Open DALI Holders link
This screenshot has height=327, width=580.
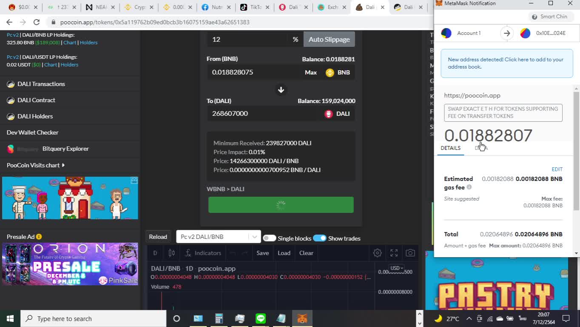click(35, 116)
